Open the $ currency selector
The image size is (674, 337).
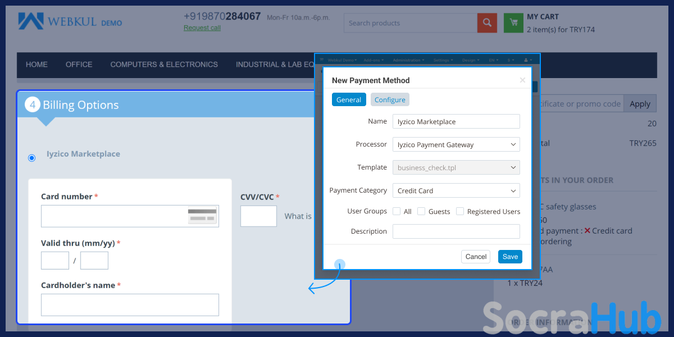click(x=511, y=60)
